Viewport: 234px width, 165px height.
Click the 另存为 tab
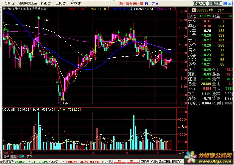(31, 157)
